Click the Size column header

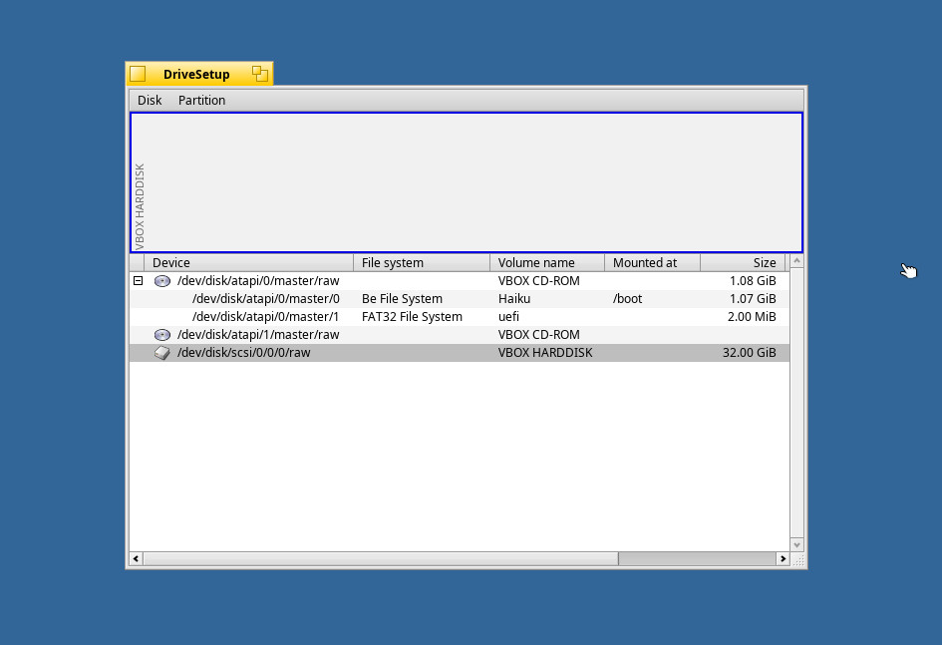743,263
